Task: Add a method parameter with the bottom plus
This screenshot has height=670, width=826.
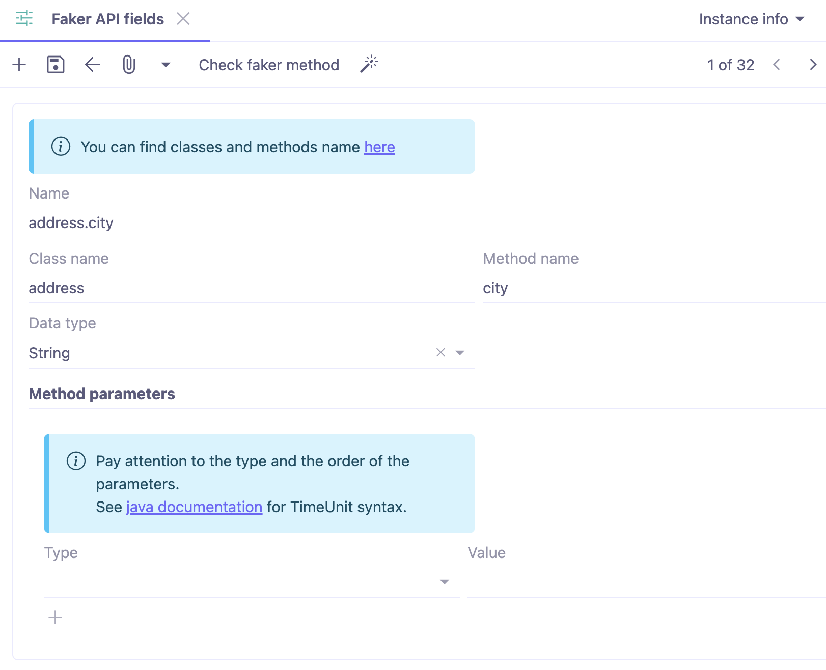Action: (55, 617)
